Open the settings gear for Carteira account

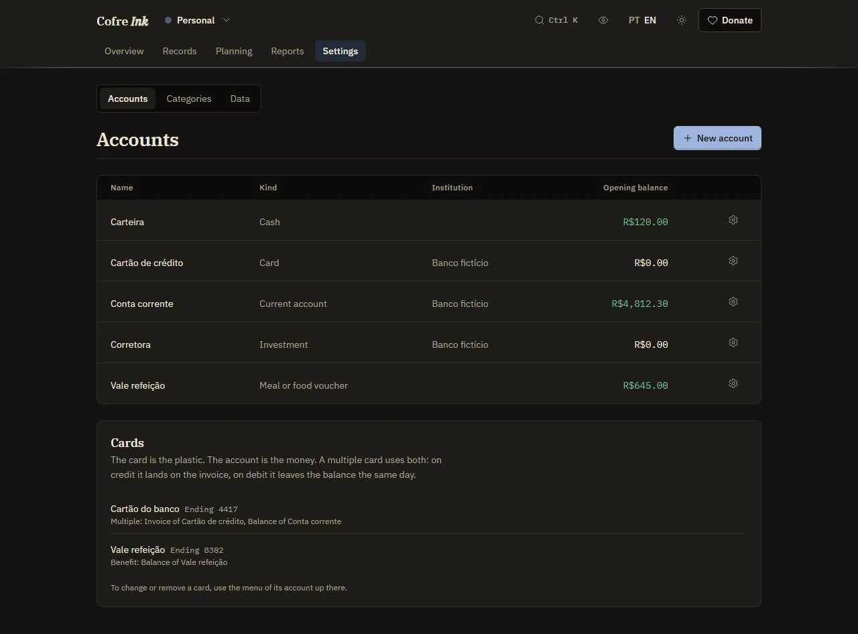click(733, 220)
